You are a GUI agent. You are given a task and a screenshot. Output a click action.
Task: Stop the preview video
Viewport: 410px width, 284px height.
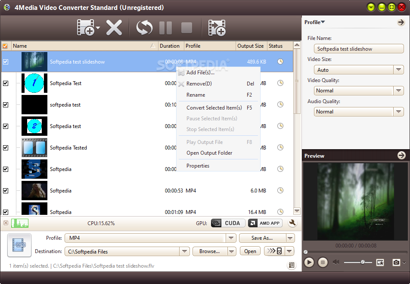(x=323, y=262)
